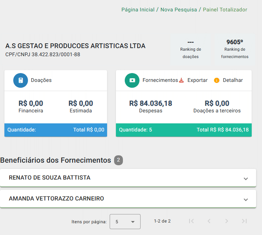Viewport: 262px width, 235px height.
Task: Expand the AMANDA VETTORAZZO CARNEIRO chevron
Action: pyautogui.click(x=246, y=200)
